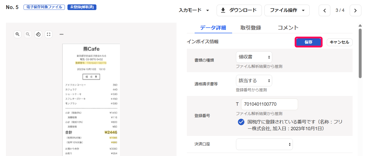This screenshot has height=156, width=366.
Task: Open the 決済口座 dropdown
Action: (264, 144)
